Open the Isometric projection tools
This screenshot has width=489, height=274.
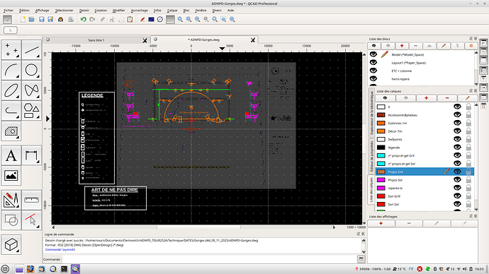(x=11, y=245)
